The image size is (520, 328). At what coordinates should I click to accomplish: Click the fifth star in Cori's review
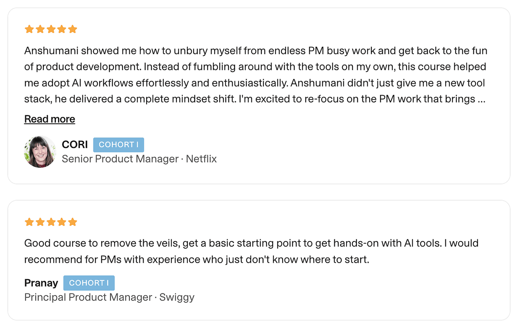click(x=72, y=29)
